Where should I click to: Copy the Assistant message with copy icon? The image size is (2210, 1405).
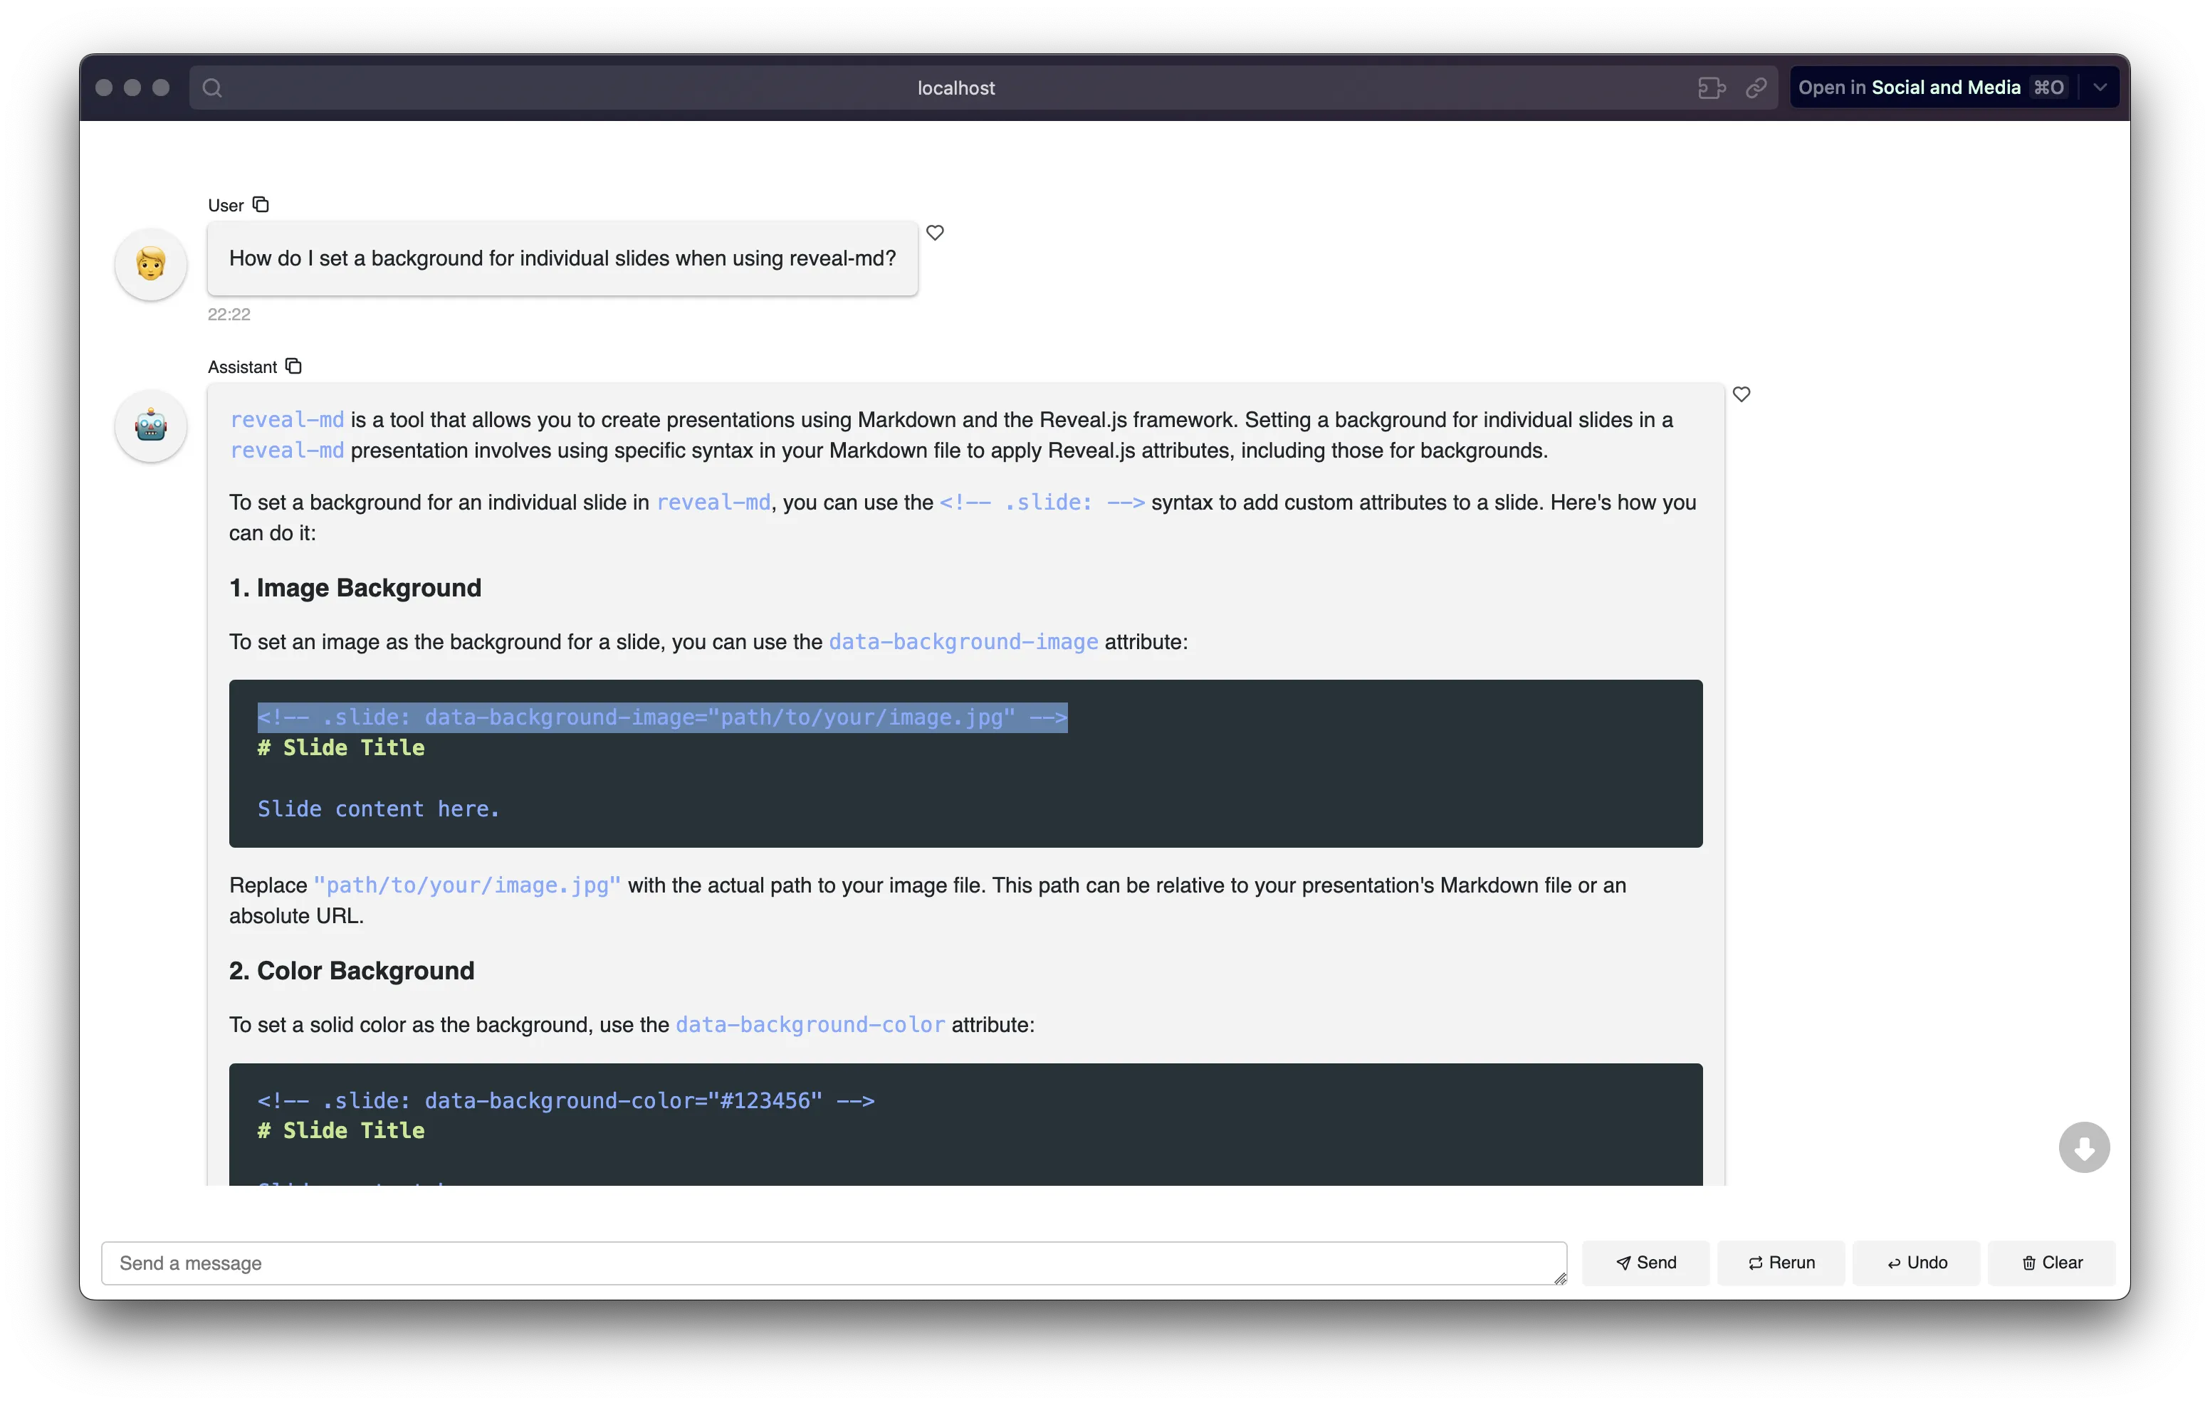pos(293,366)
